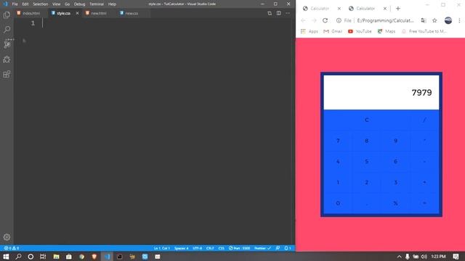Screen dimensions: 465x261
Task: Open the Go menu
Action: pyautogui.click(x=67, y=4)
